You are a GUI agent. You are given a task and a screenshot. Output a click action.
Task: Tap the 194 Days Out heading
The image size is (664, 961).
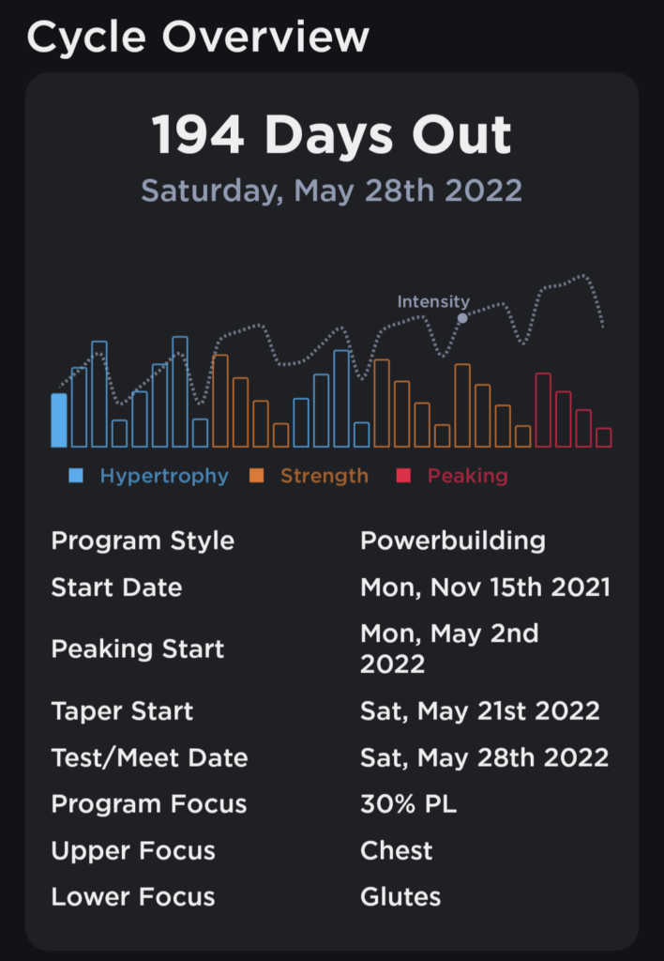point(332,136)
